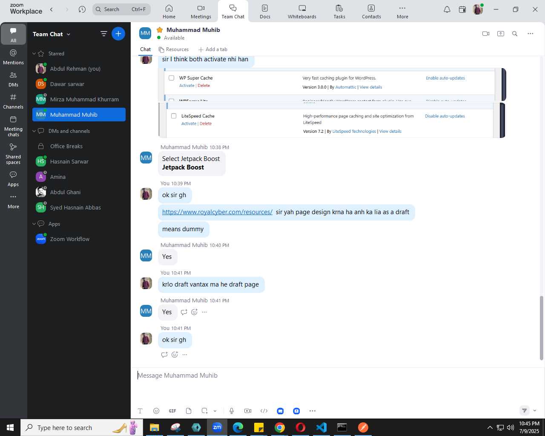Open Google Chrome from taskbar
The width and height of the screenshot is (545, 436).
point(280,427)
